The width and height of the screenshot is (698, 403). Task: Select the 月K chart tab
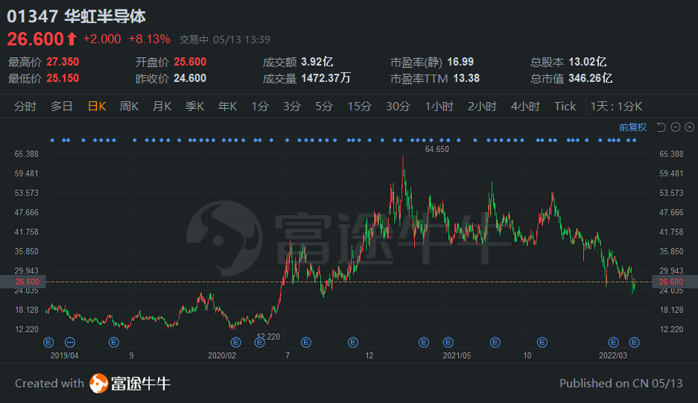162,107
